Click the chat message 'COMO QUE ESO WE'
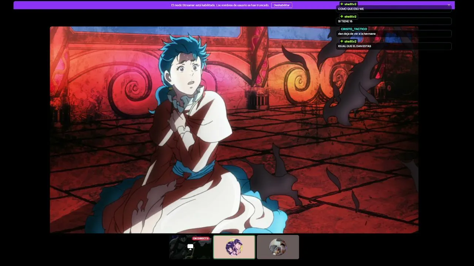The height and width of the screenshot is (266, 474). coord(351,9)
